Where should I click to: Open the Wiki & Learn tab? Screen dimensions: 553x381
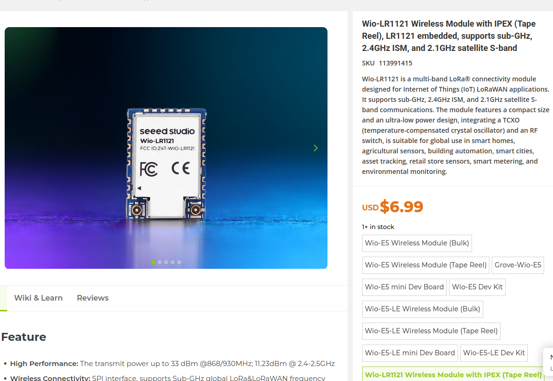point(38,298)
